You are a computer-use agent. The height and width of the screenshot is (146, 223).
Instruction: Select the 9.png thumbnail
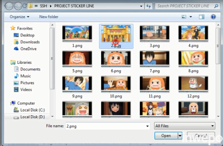tap(77, 84)
